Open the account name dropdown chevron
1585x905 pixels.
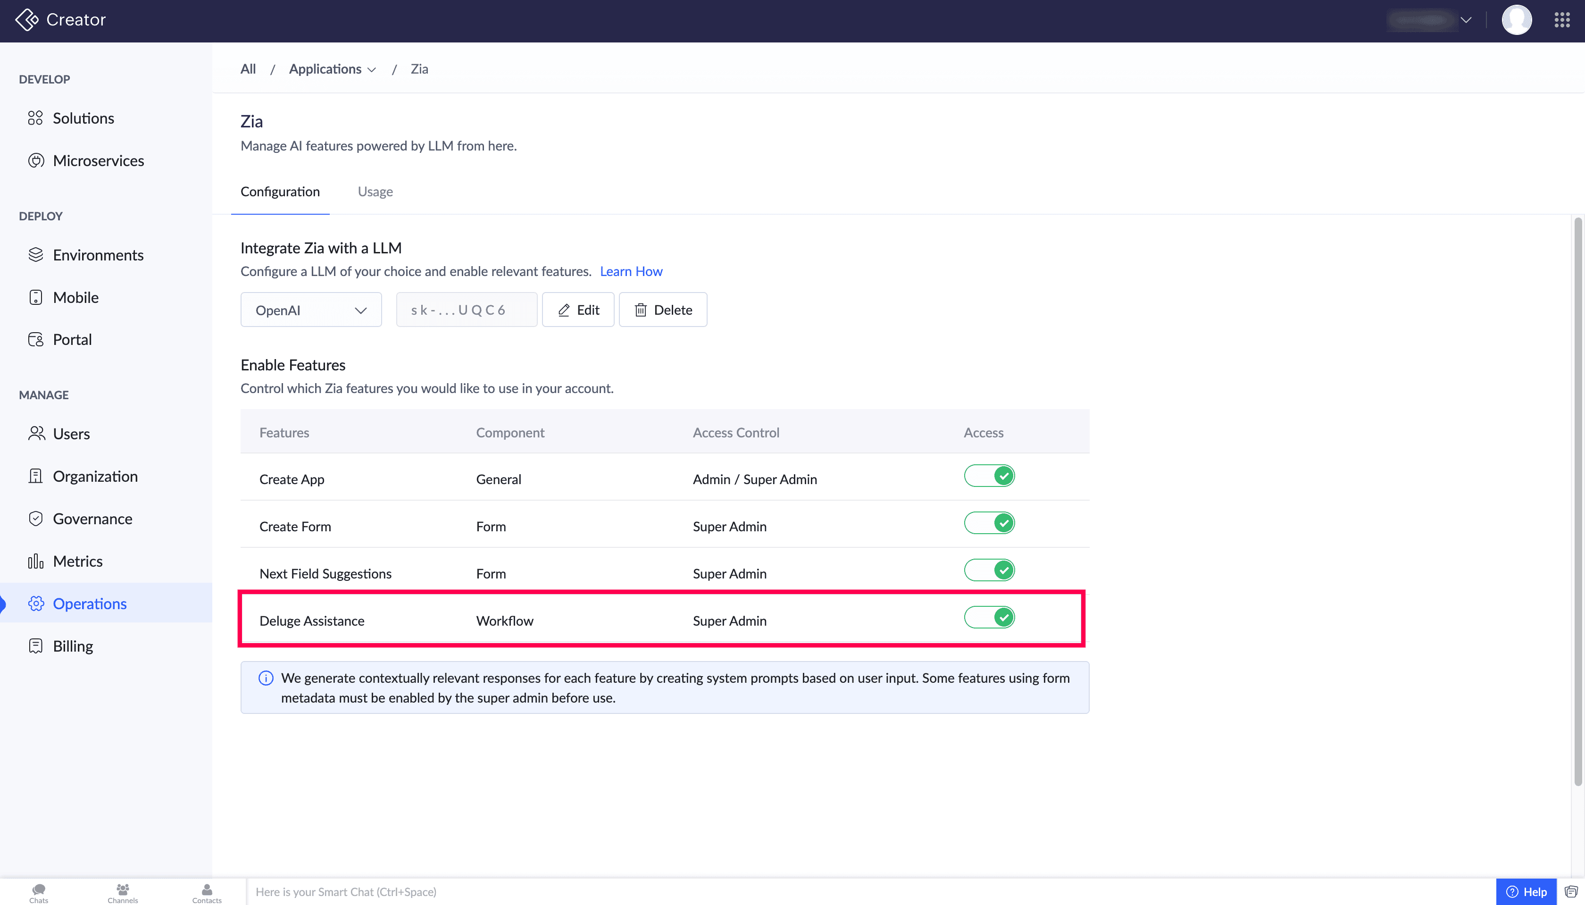(1466, 20)
